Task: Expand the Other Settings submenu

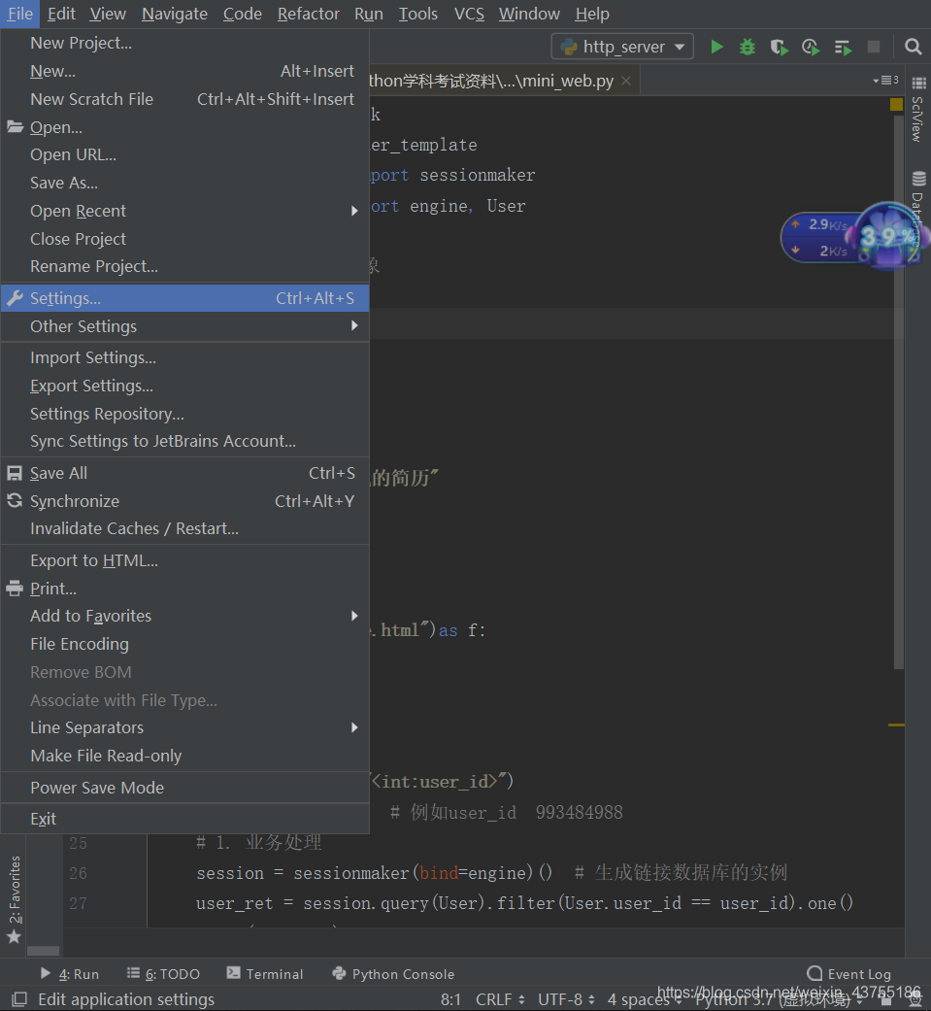Action: coord(185,326)
